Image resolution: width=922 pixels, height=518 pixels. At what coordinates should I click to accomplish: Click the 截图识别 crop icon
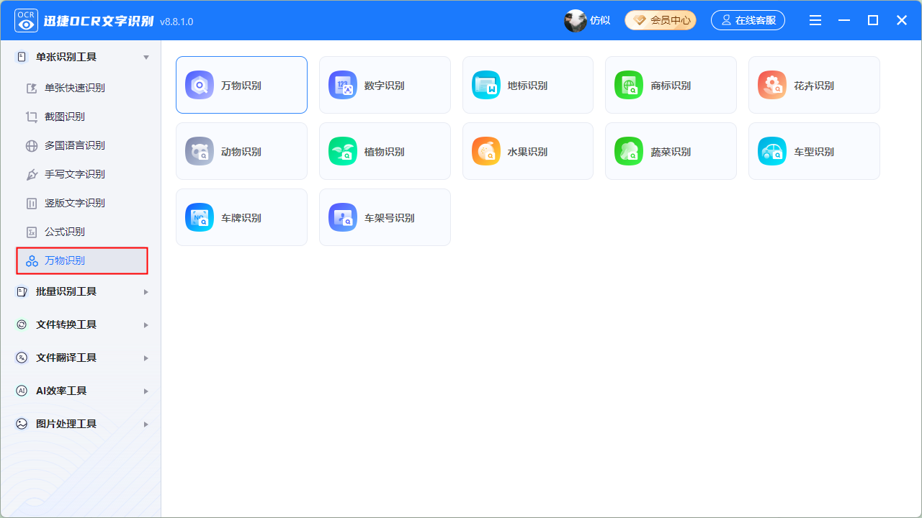pos(32,117)
